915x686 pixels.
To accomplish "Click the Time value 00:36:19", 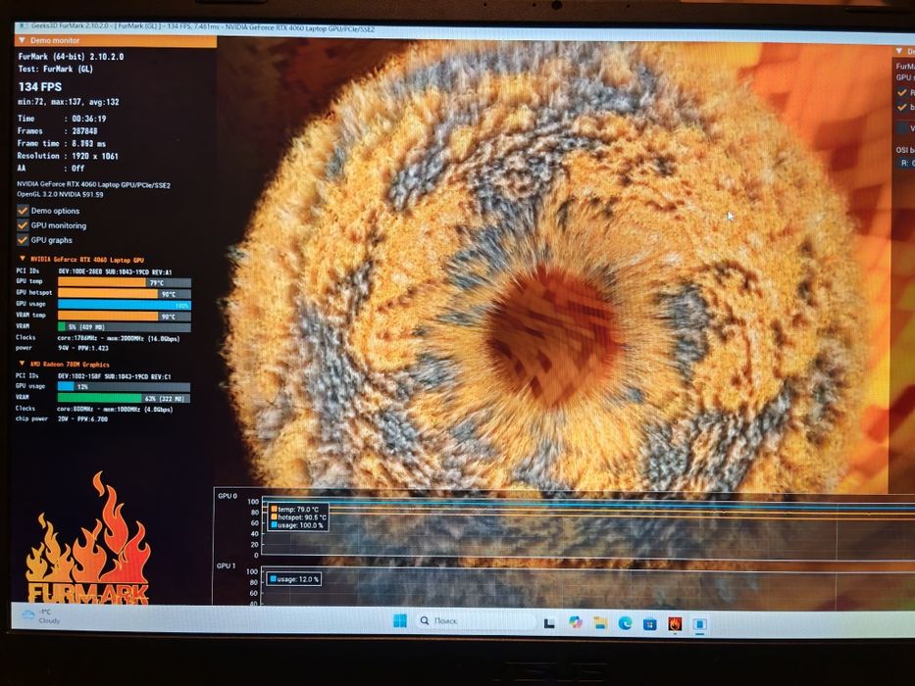I will [x=88, y=119].
